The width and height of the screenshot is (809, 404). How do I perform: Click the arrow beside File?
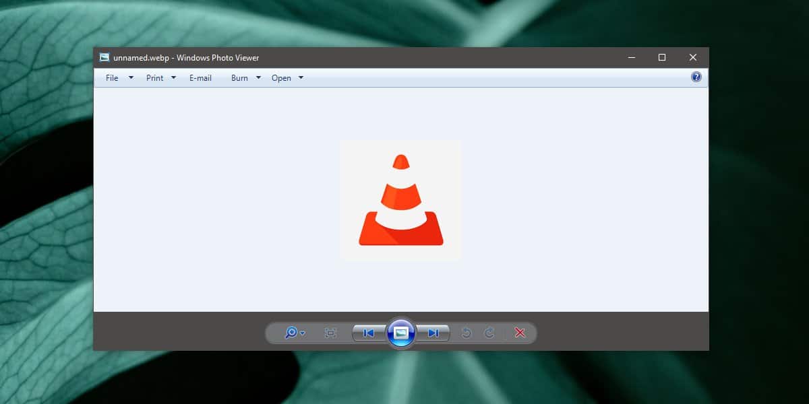131,78
